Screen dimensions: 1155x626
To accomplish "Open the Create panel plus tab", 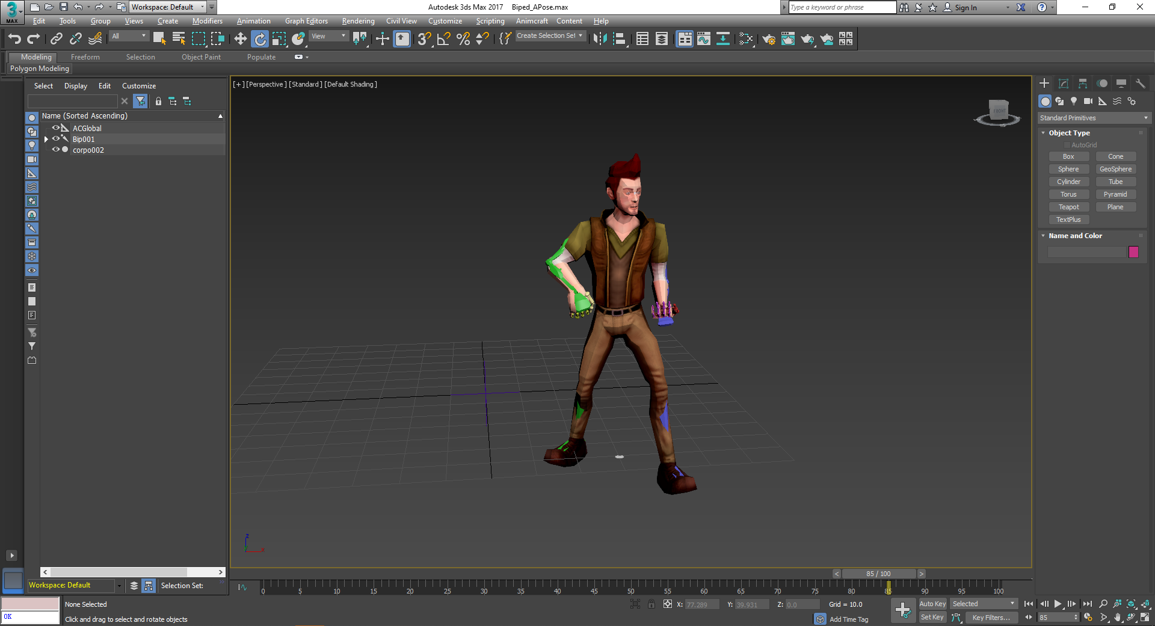I will 1044,84.
